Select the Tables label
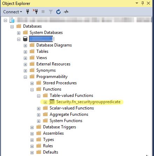The width and height of the screenshot is (154, 156). (42, 51)
